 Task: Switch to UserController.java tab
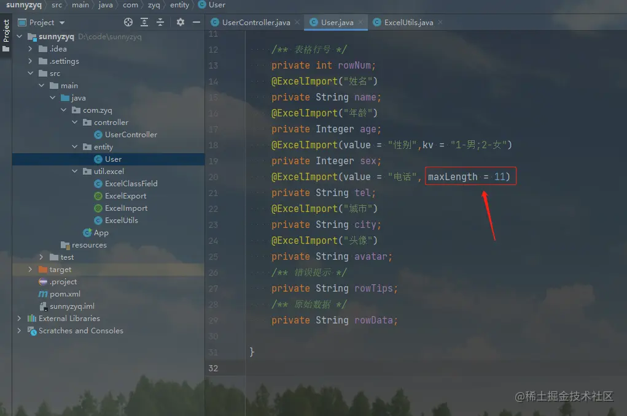pyautogui.click(x=256, y=22)
